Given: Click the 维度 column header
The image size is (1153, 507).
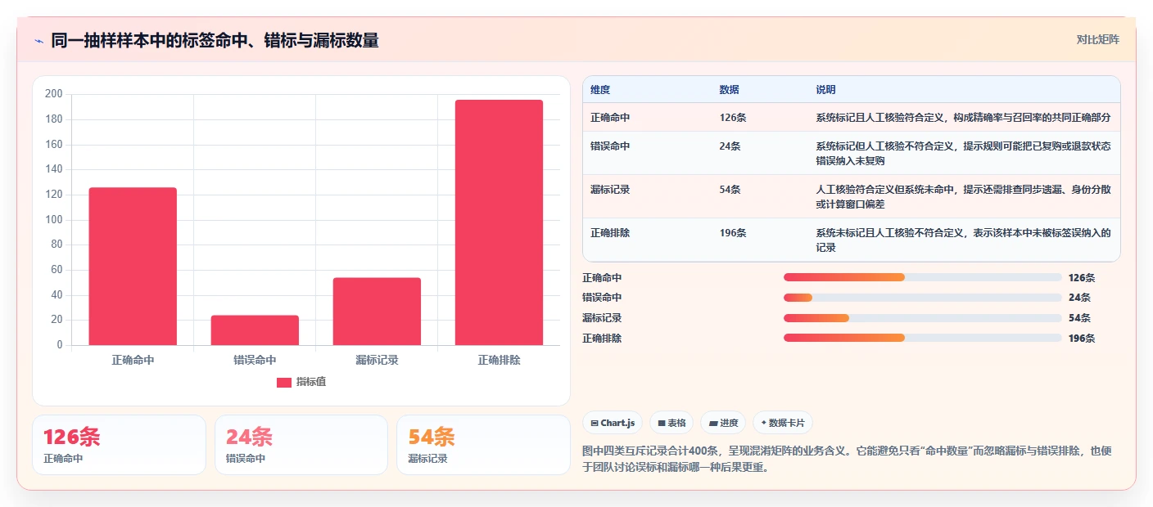Looking at the screenshot, I should coord(600,89).
